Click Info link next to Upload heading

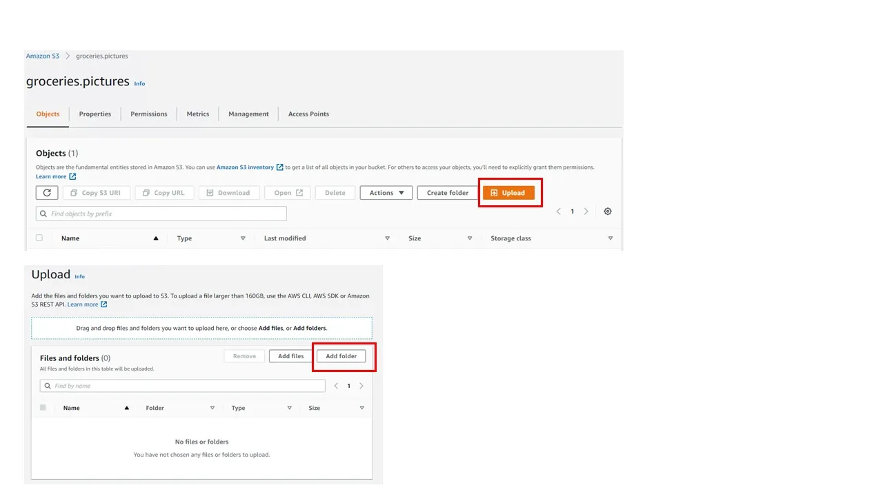pyautogui.click(x=80, y=276)
